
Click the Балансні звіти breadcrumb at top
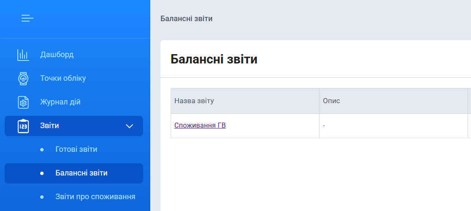coord(186,19)
